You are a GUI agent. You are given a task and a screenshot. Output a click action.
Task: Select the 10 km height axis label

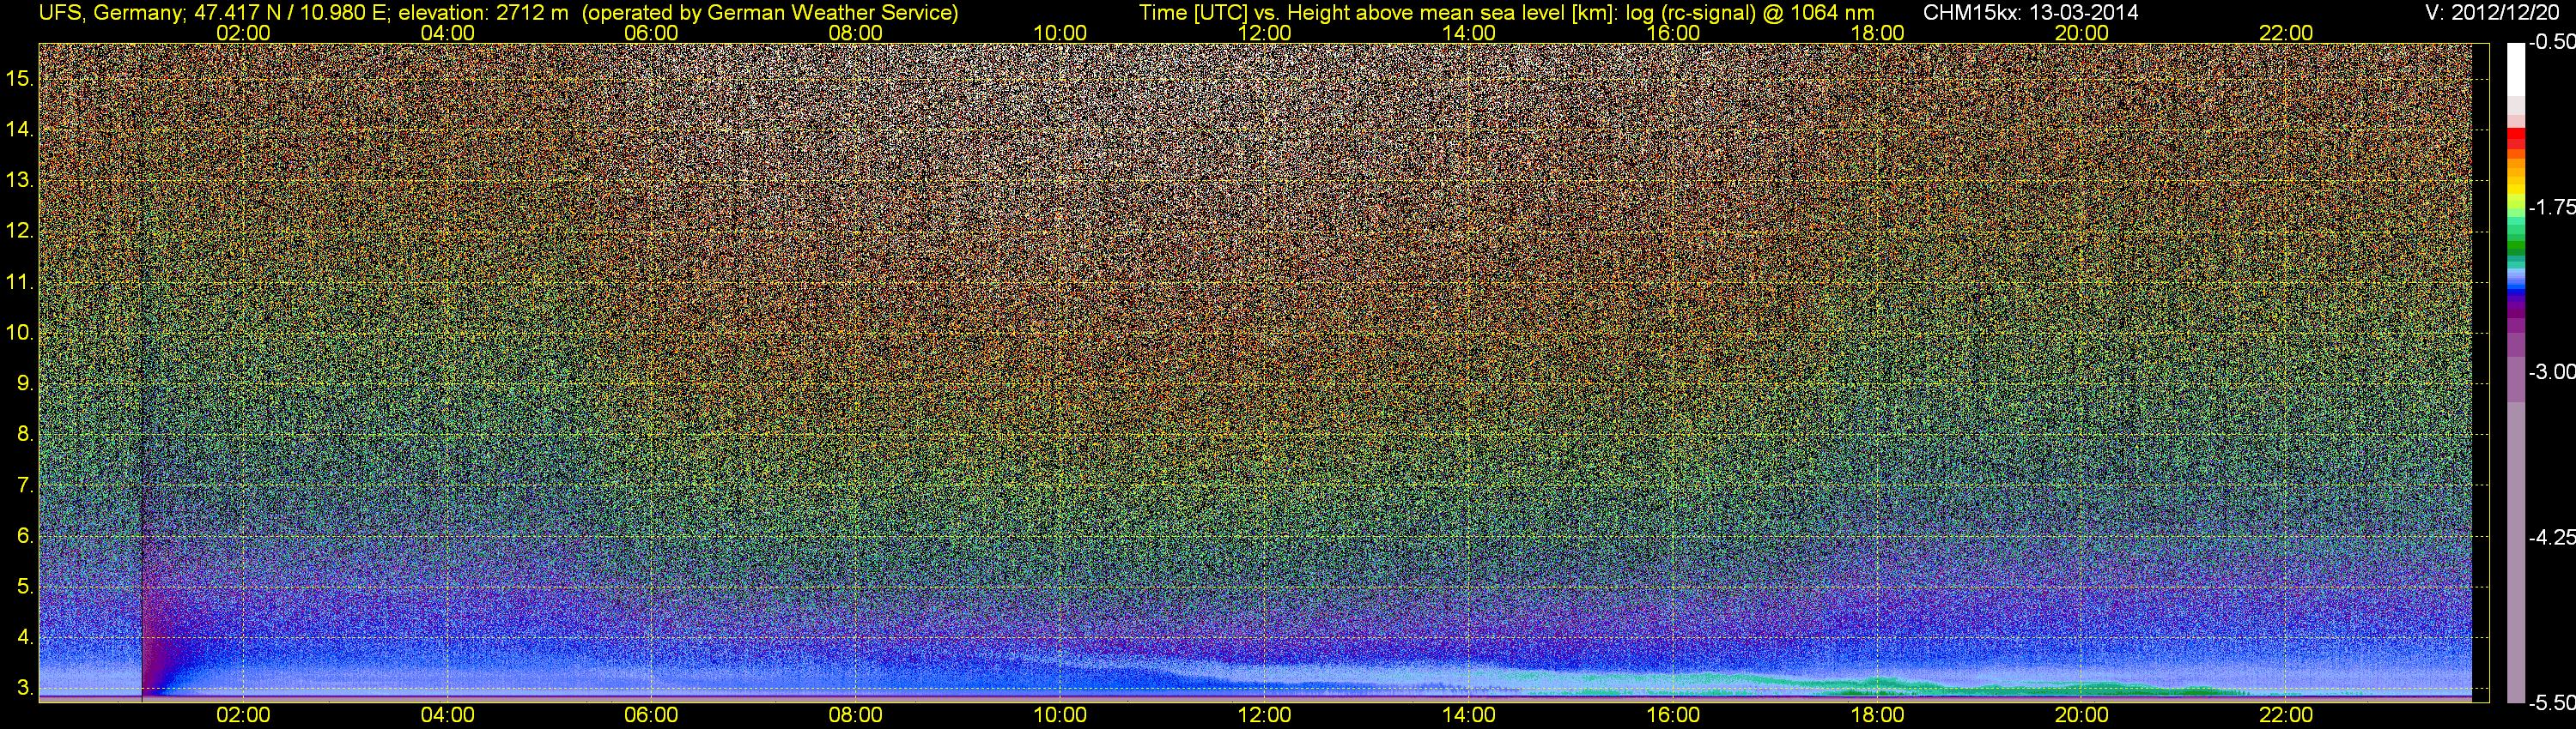coord(20,333)
